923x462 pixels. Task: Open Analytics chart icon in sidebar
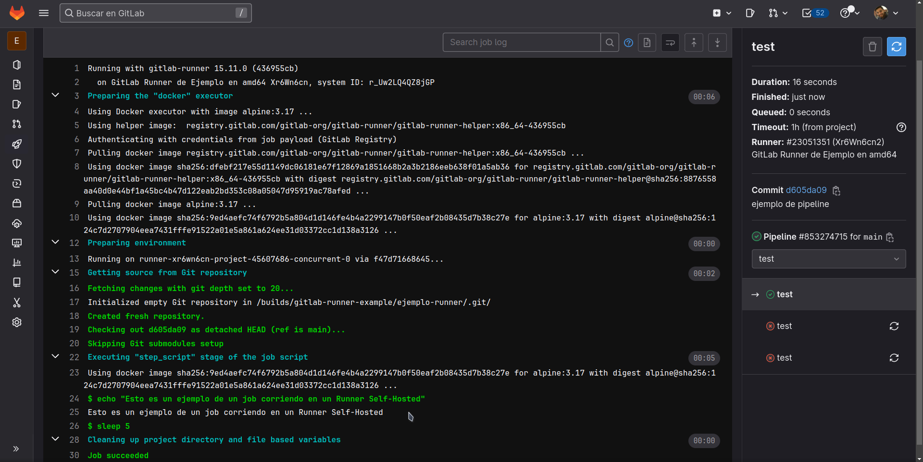(17, 263)
